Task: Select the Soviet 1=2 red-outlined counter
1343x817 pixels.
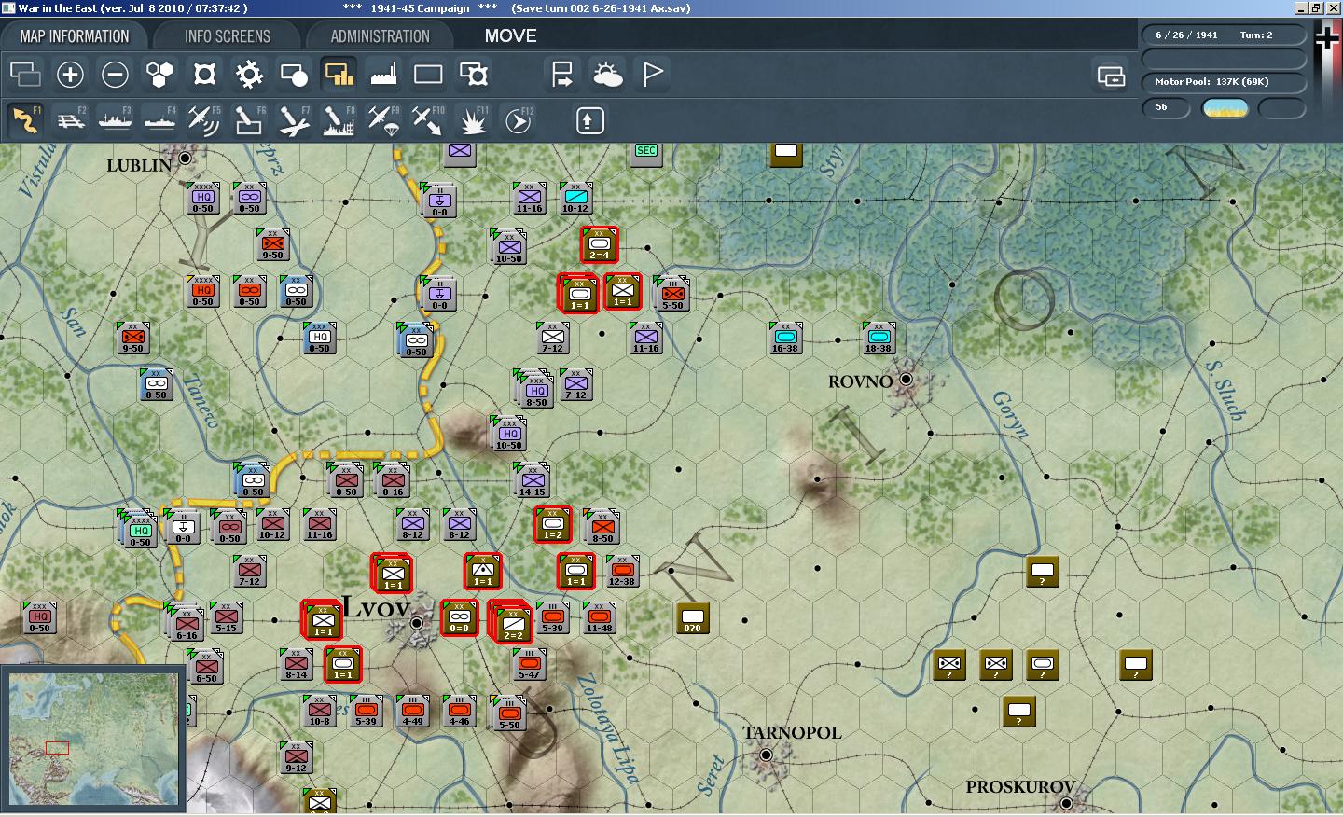Action: click(x=552, y=525)
